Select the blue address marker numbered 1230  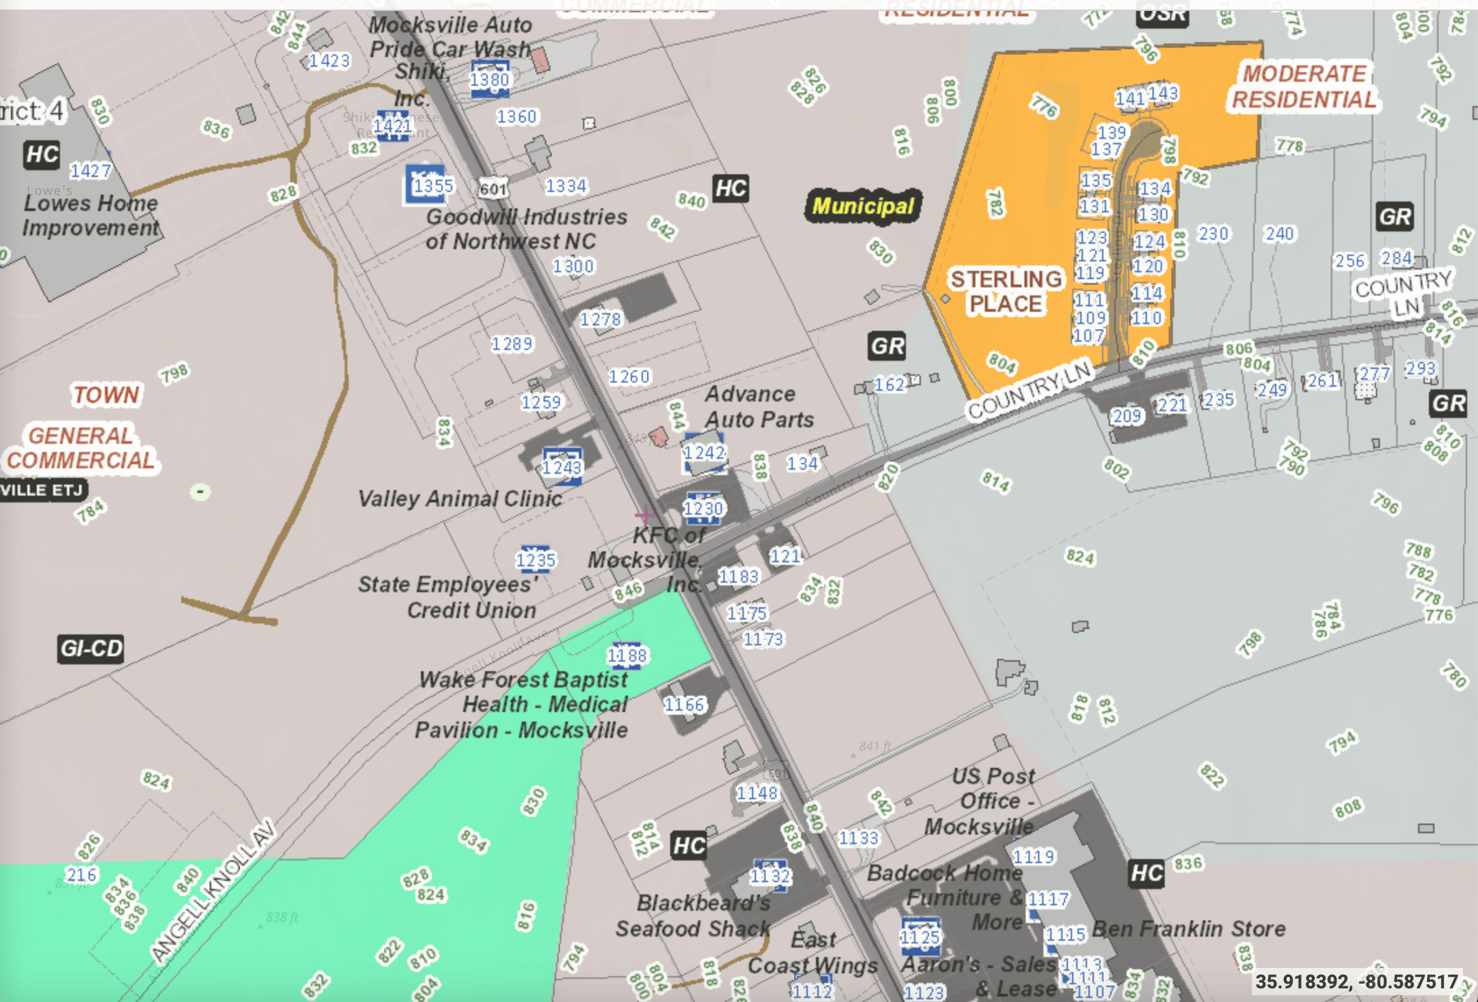(704, 508)
